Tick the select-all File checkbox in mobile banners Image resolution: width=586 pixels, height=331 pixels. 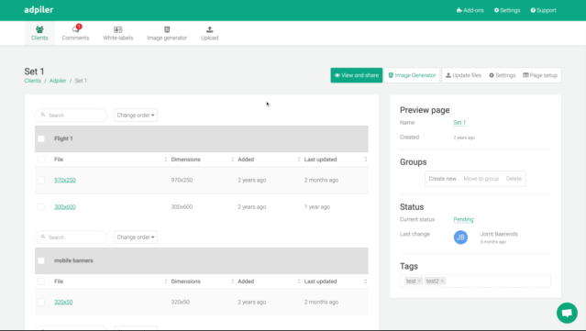click(x=41, y=281)
